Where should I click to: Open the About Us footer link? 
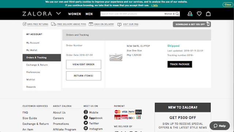(59, 113)
